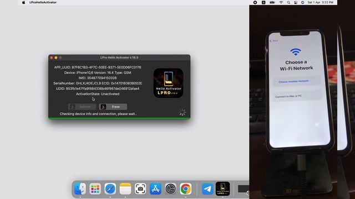Click the greyed-out Activate button

click(x=82, y=107)
